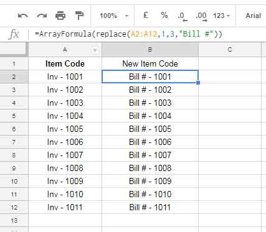Click the cell 'Inv - 1004'
Image resolution: width=266 pixels, height=232 pixels.
(65, 116)
